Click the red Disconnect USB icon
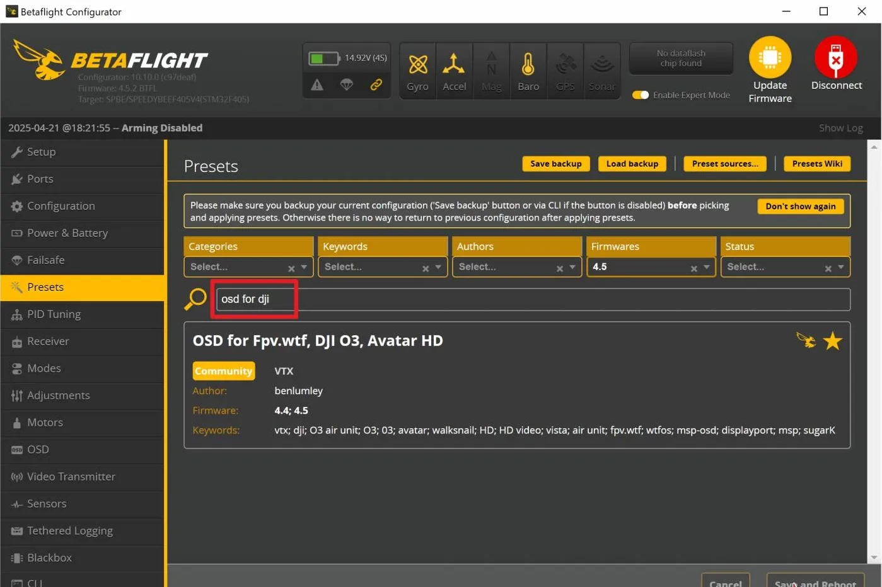The image size is (882, 587). tap(836, 57)
